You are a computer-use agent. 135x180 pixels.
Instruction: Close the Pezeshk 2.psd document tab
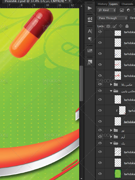point(70,1)
